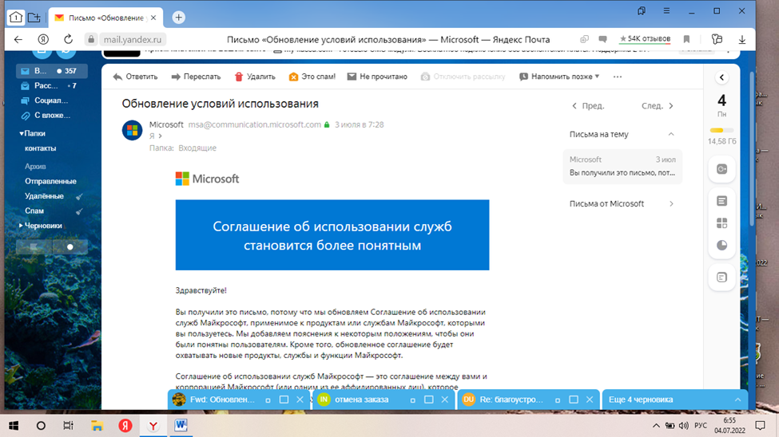
Task: Open the pie chart icon in right sidebar
Action: (x=721, y=245)
